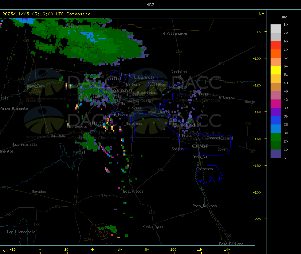Image resolution: width=301 pixels, height=254 pixels.
Task: Click the 60 km horizontal axis tick
Action: 120,249
